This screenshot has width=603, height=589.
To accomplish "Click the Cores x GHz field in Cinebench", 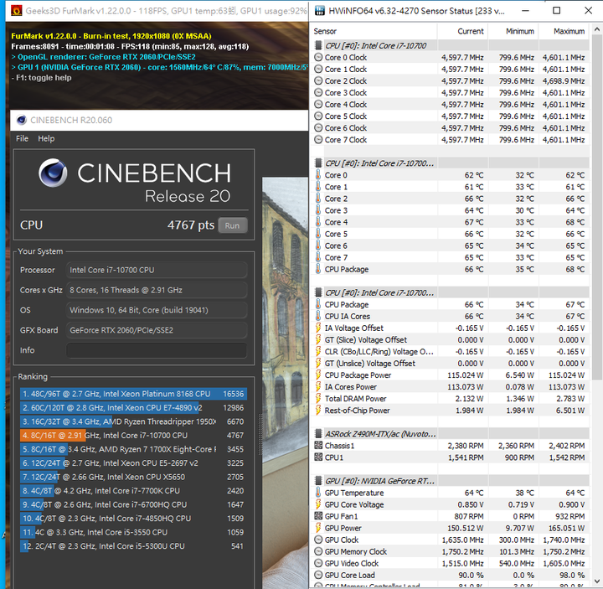I will tap(157, 290).
